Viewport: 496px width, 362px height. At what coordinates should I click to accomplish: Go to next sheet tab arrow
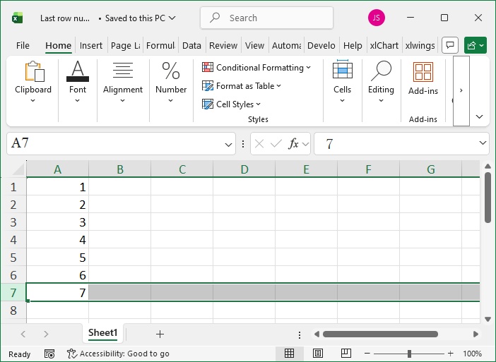click(46, 334)
